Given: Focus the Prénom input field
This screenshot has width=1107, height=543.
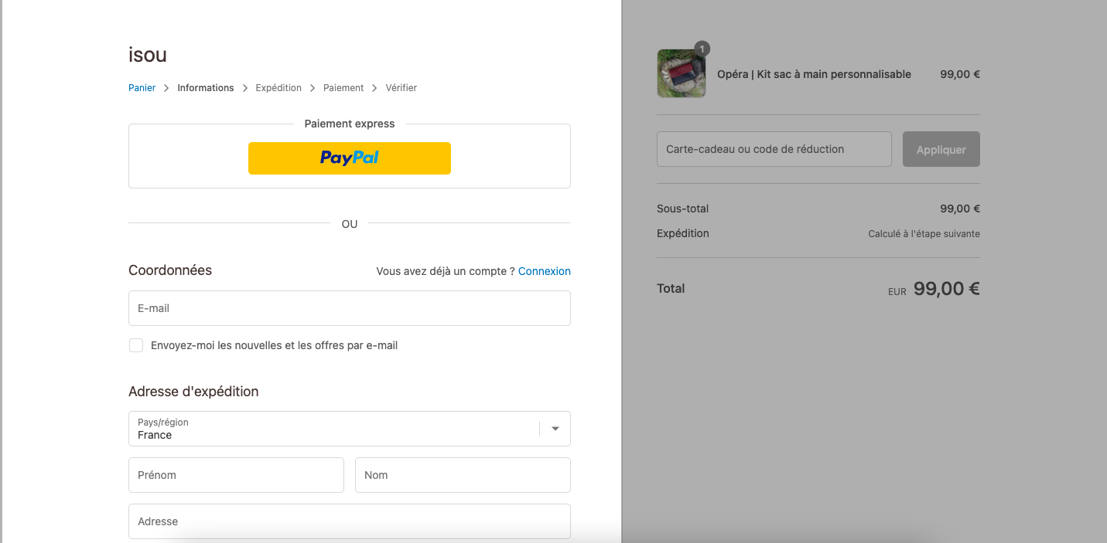Looking at the screenshot, I should pyautogui.click(x=236, y=475).
